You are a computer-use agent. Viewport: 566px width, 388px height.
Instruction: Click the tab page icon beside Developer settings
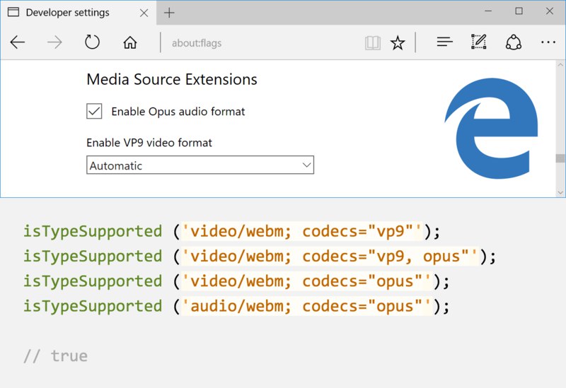13,12
